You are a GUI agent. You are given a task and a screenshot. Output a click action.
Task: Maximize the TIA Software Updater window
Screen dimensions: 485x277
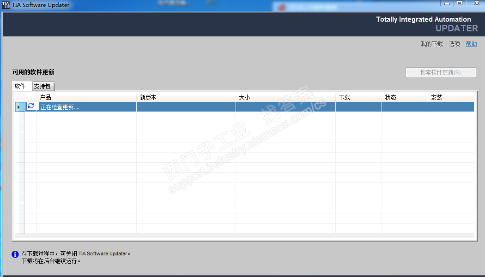[460, 3]
